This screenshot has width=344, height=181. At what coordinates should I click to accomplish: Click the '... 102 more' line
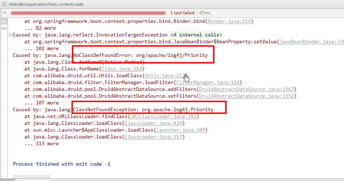[x=42, y=49]
